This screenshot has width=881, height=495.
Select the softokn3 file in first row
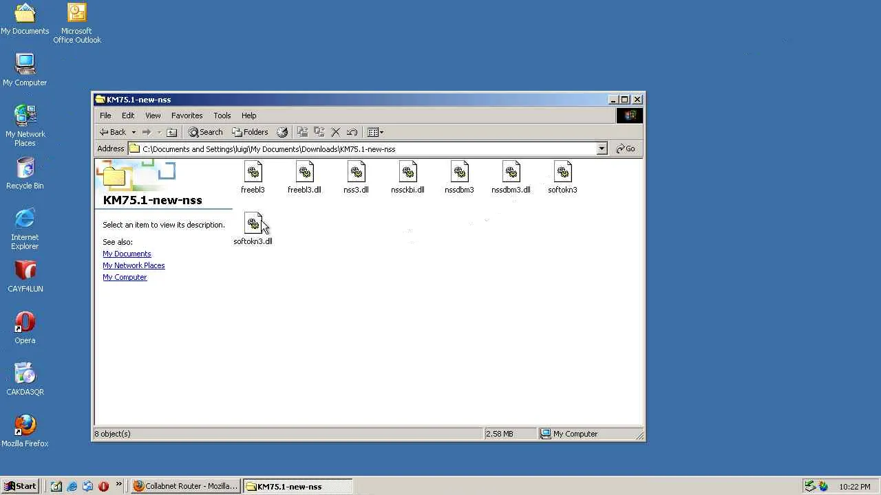562,177
